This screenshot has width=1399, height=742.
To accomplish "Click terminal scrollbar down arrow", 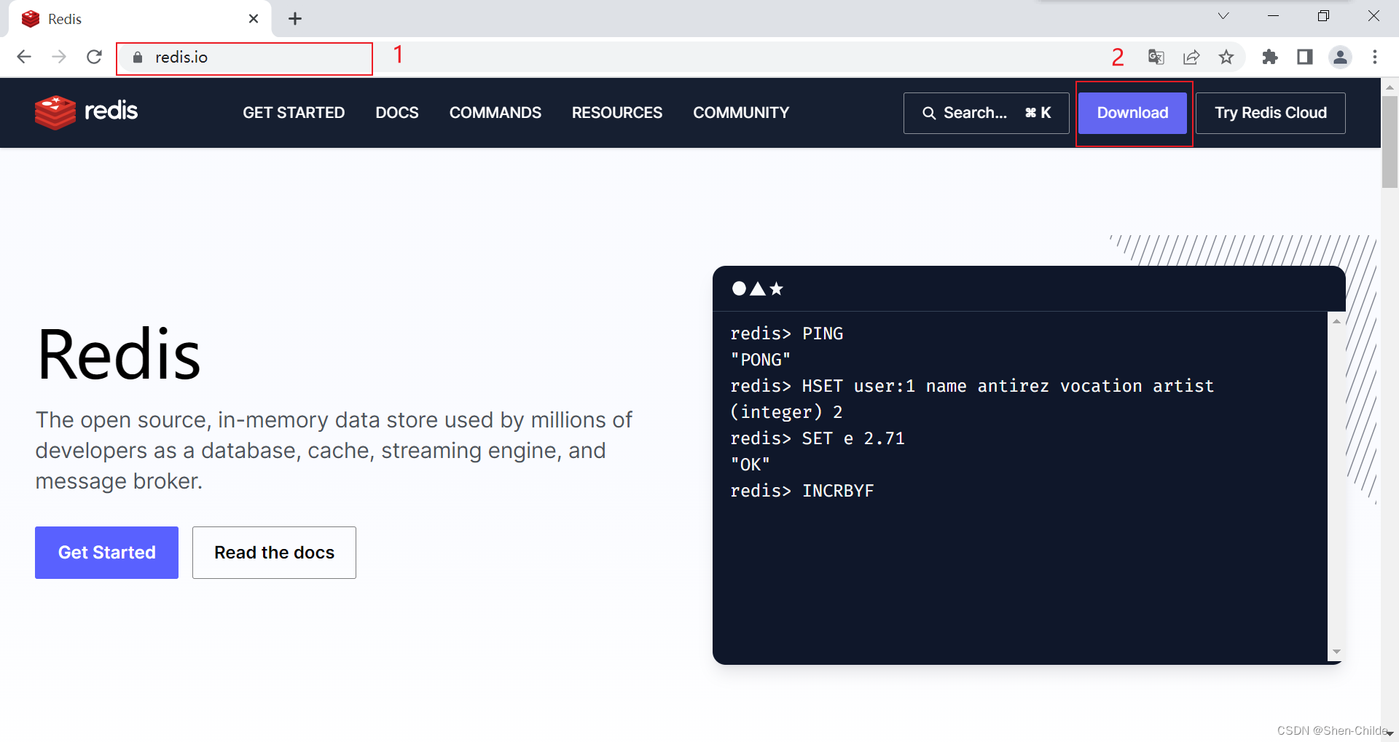I will click(1336, 652).
